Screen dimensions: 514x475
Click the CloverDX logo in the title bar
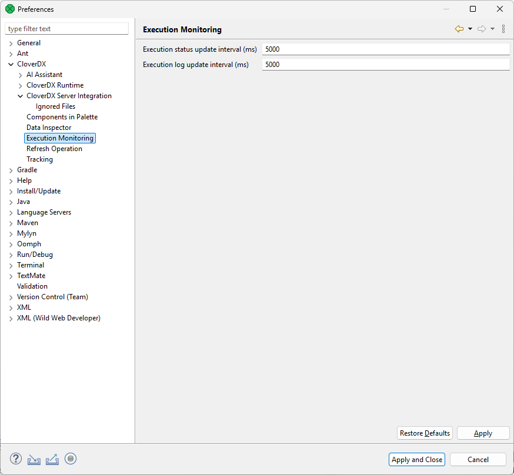pyautogui.click(x=10, y=9)
